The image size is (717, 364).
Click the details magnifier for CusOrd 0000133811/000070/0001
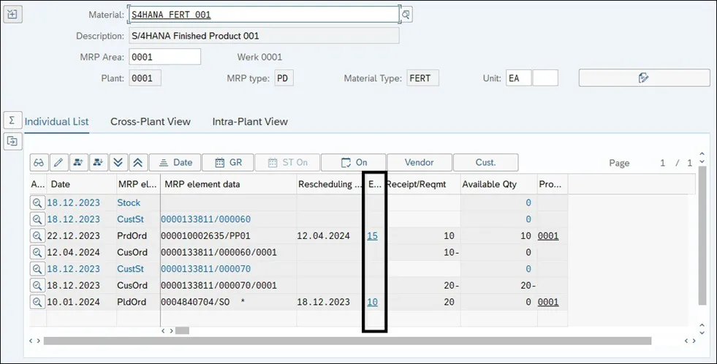(x=37, y=285)
